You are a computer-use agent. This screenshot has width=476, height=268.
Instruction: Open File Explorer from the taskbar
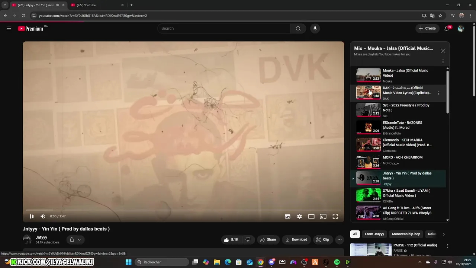coord(217,262)
